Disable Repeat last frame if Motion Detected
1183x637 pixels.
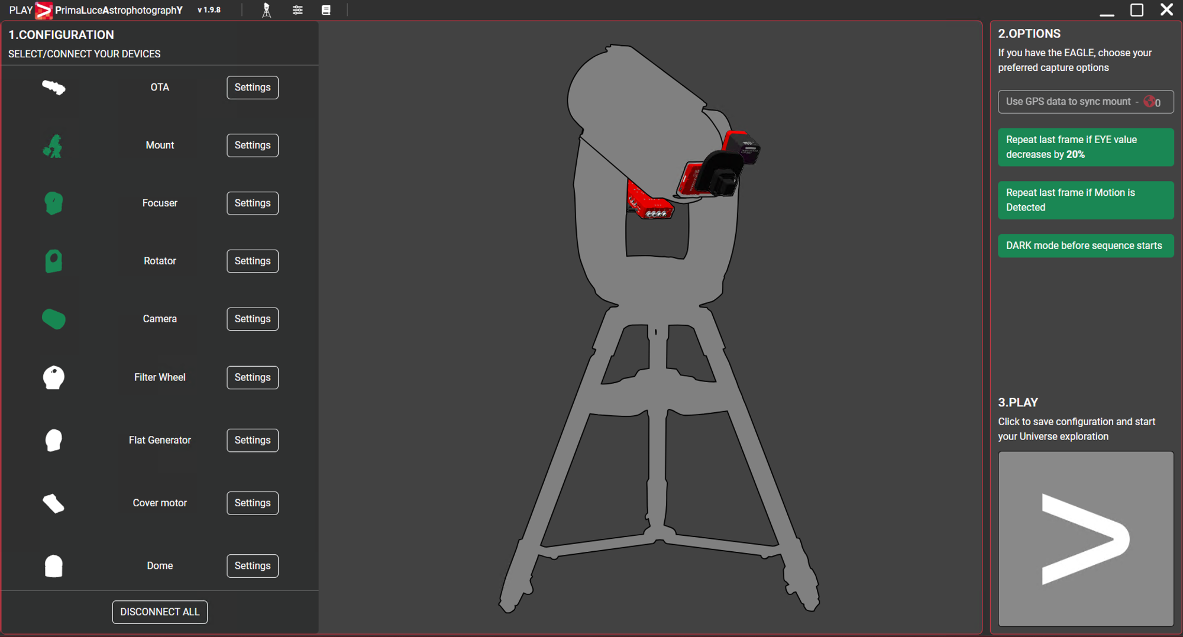(1085, 200)
